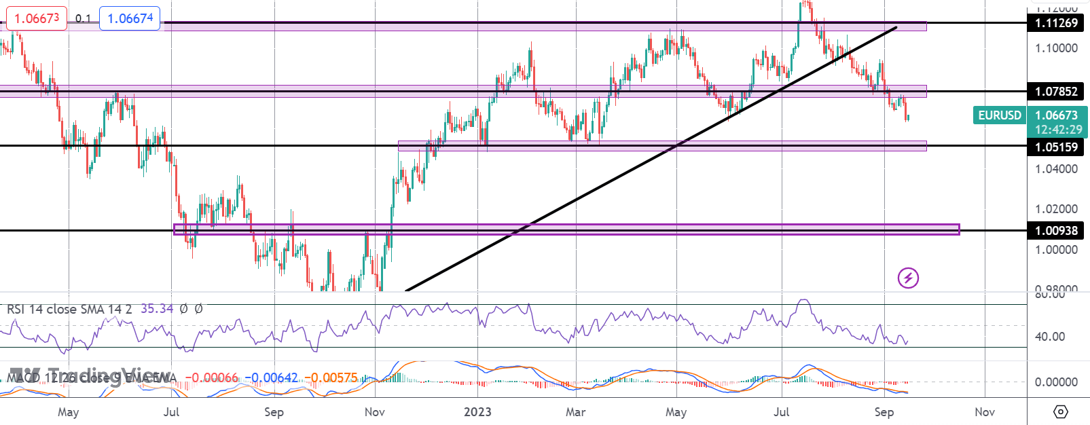The image size is (1090, 425).
Task: Select the 1.00938 price line label
Action: point(1055,231)
